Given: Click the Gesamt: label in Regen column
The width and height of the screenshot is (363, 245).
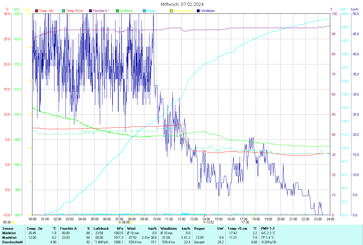Looking at the screenshot, I should point(199,242).
